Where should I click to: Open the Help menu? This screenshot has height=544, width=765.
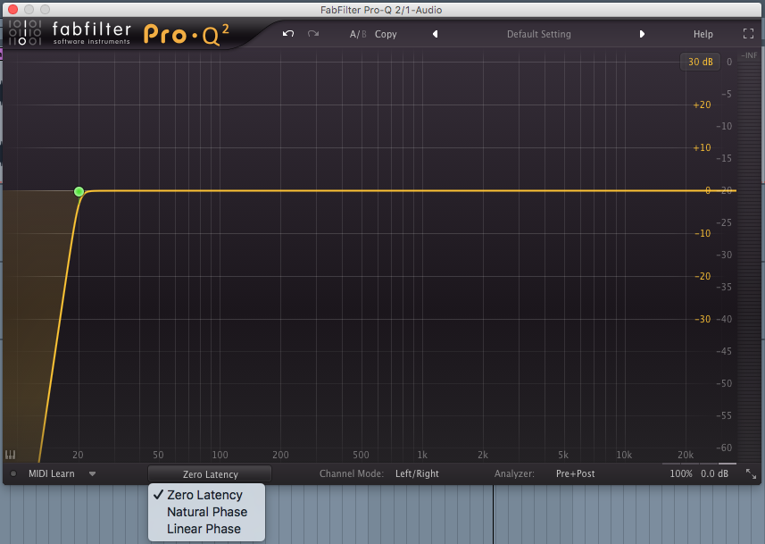coord(703,34)
